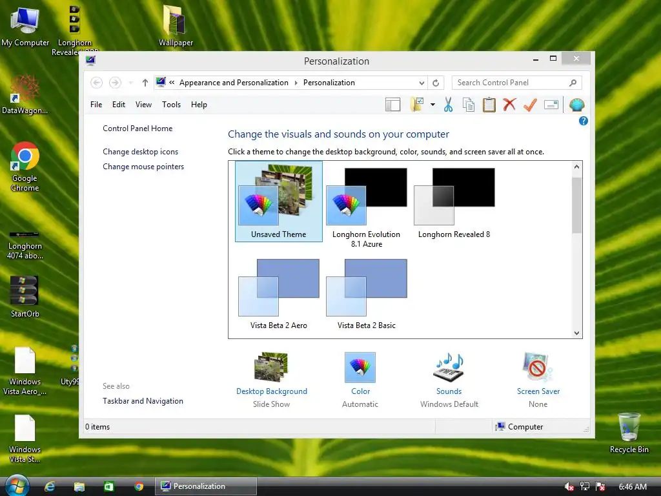Open the File menu
This screenshot has width=661, height=496.
tap(96, 105)
